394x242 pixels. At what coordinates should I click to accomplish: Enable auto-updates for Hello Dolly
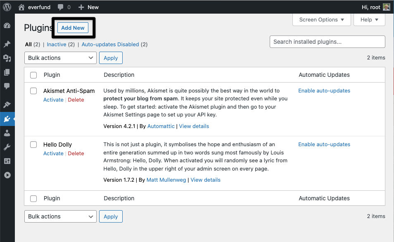324,145
